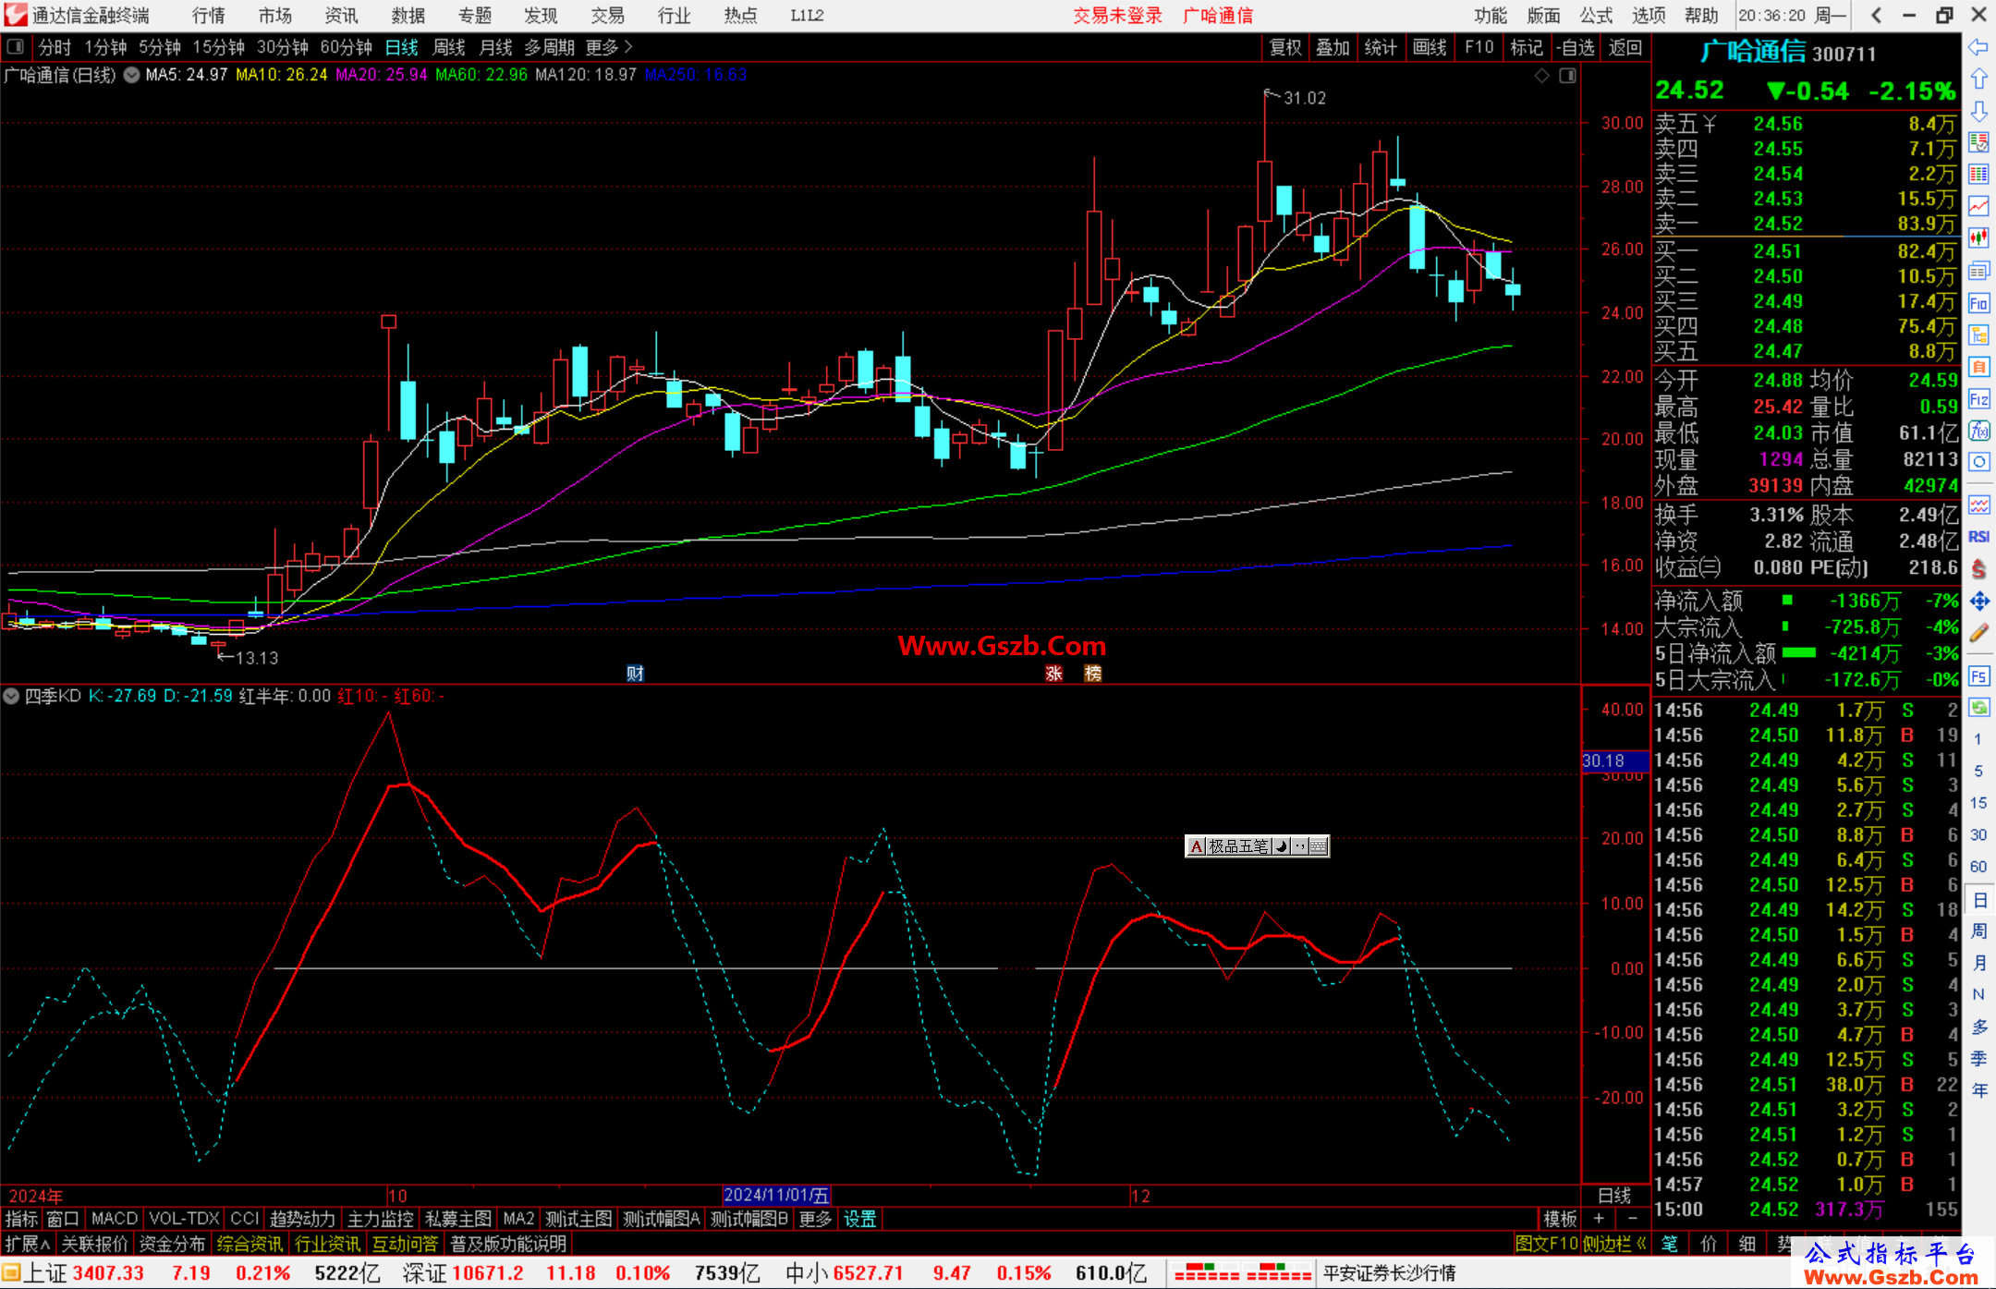The height and width of the screenshot is (1289, 1996).
Task: Click the panel layout icon left of 分时
Action: coord(16,47)
